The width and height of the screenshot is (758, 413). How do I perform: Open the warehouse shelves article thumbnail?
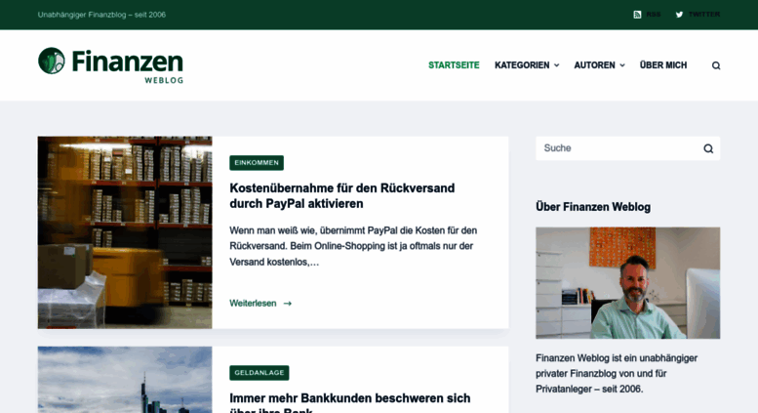pos(125,232)
